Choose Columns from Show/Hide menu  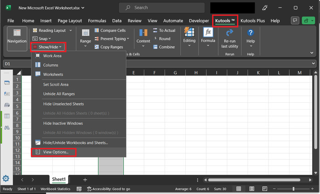tap(79, 65)
